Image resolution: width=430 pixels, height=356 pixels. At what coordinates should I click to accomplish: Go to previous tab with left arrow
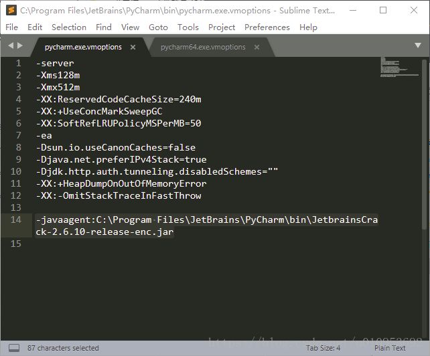[11, 46]
